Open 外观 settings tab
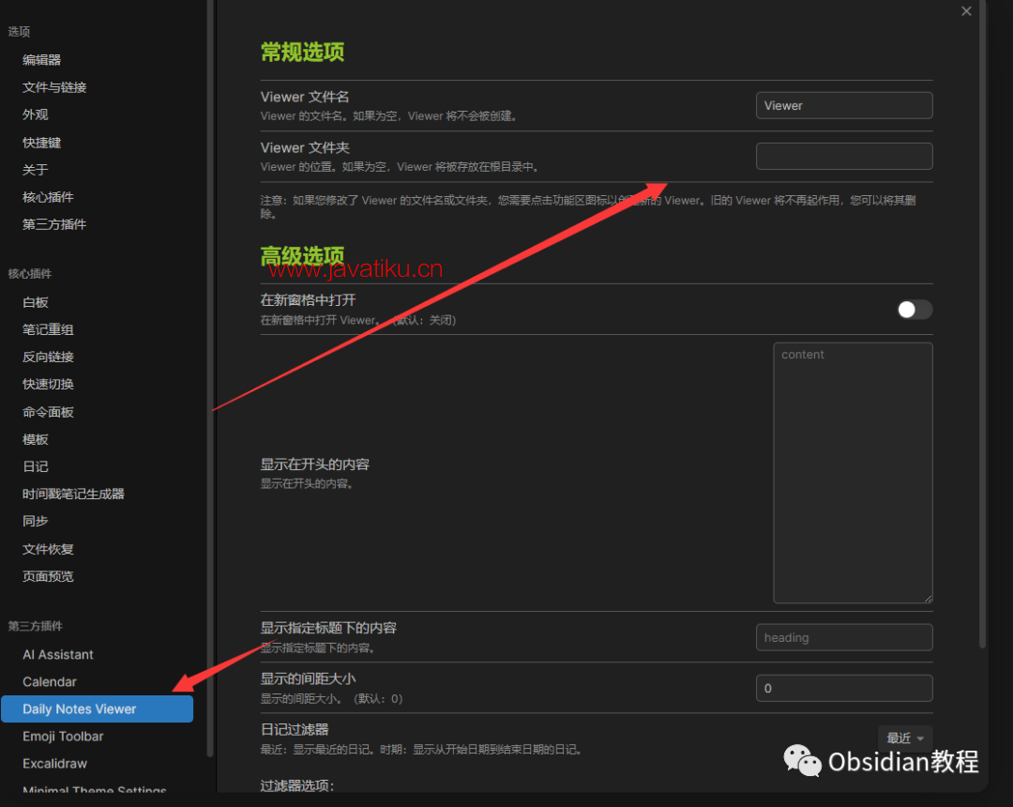1013x807 pixels. coord(35,114)
